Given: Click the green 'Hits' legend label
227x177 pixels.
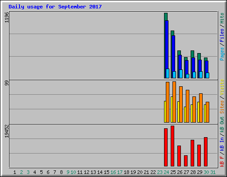Looking at the screenshot, I should (222, 18).
